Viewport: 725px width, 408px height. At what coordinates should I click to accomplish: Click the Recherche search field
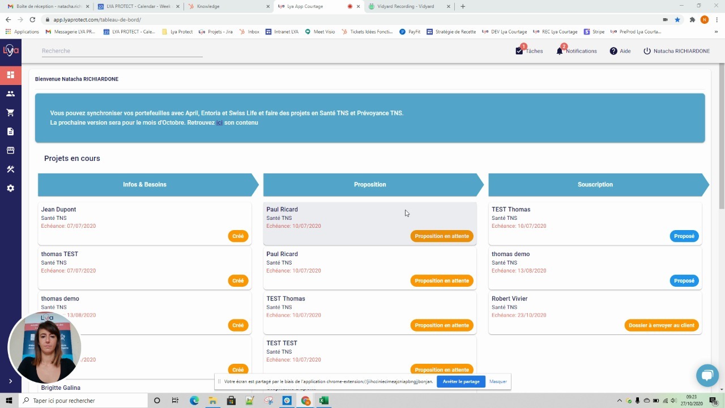[122, 51]
